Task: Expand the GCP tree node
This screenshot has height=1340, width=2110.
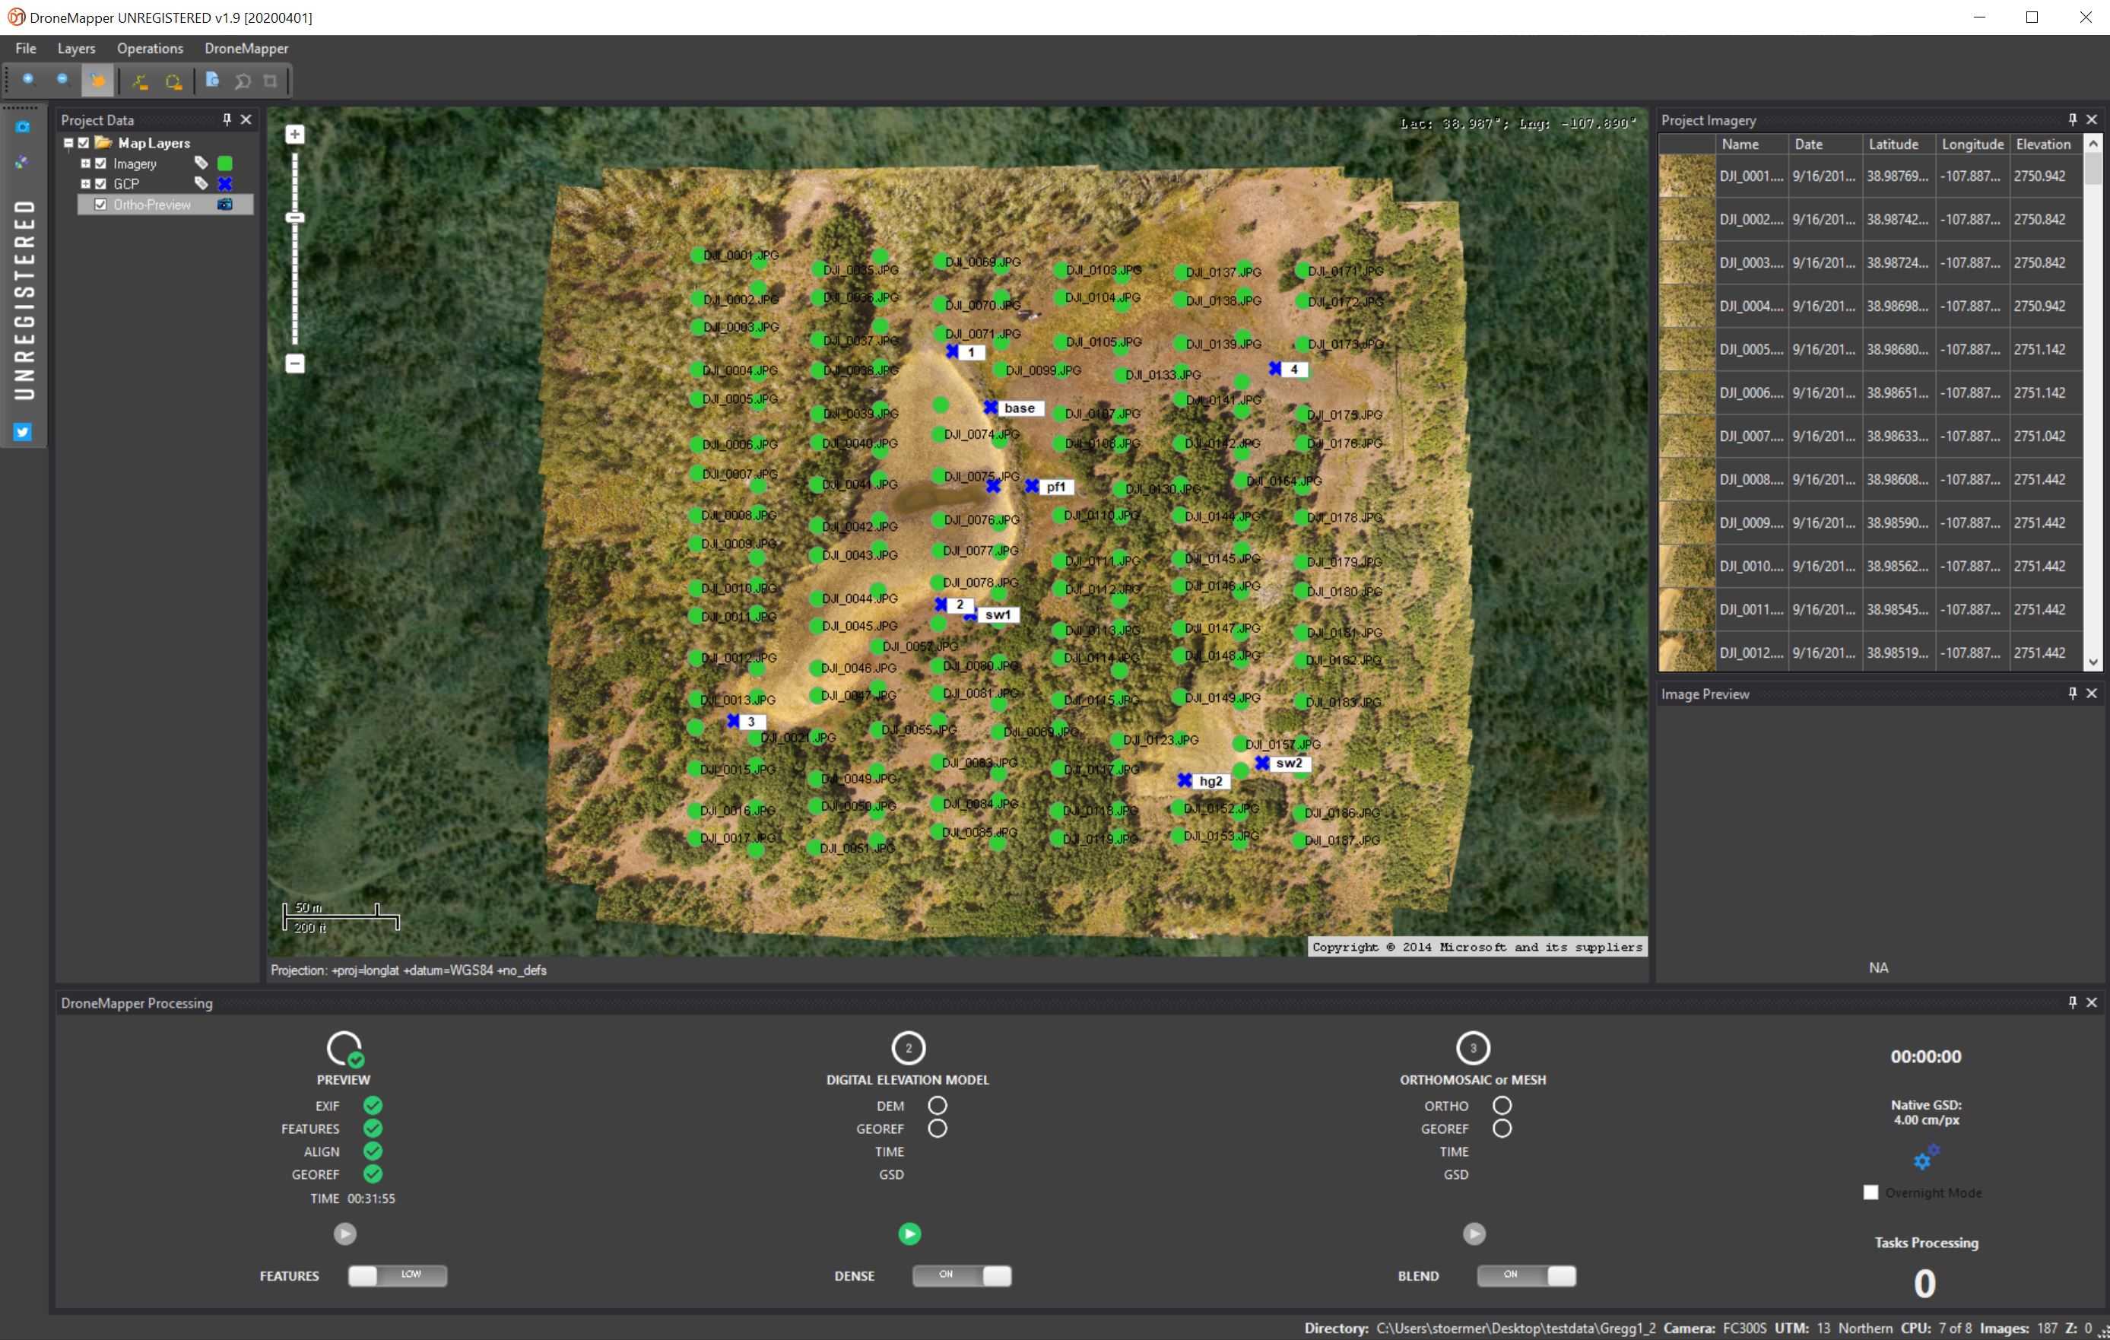Action: click(86, 184)
